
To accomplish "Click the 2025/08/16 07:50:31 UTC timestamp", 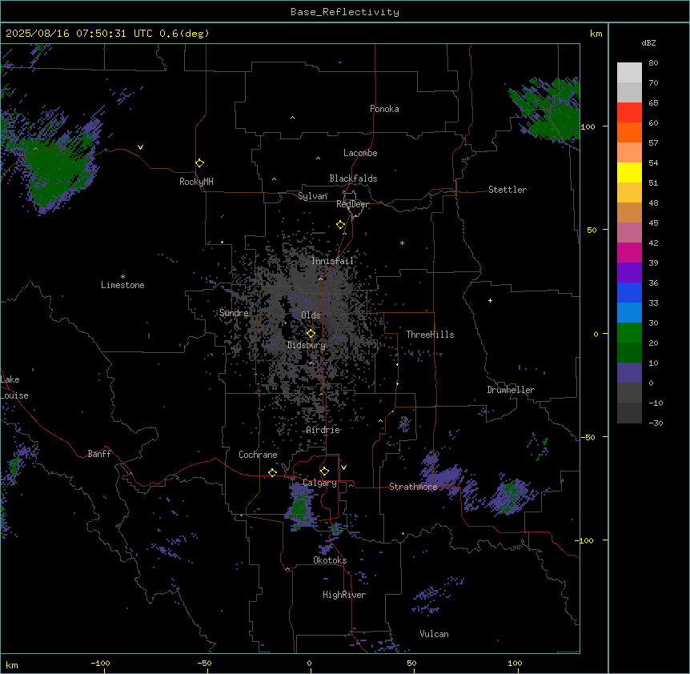I will (79, 34).
